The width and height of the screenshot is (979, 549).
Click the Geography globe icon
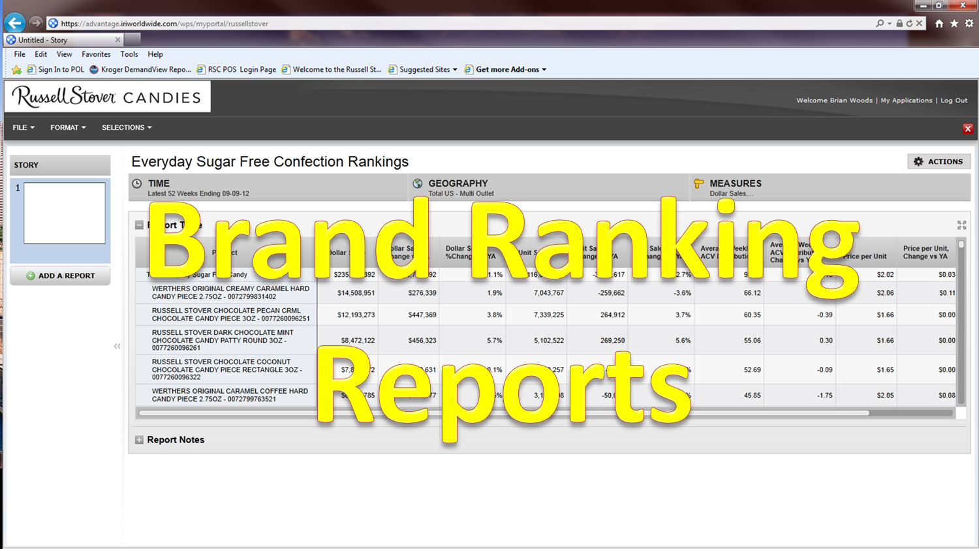point(418,183)
